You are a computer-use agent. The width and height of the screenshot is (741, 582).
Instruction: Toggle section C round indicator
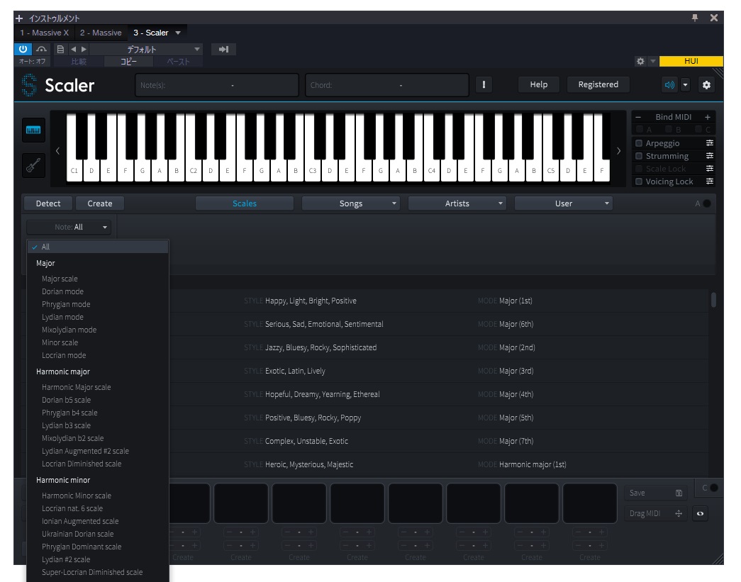tap(714, 488)
